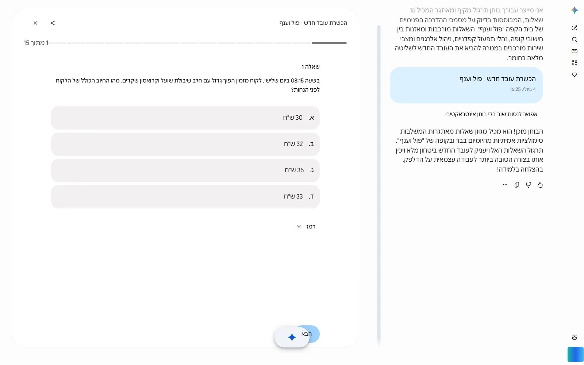Open the הכשרת עובד חדש quiz card
Viewport: 584px width, 365px height.
466,85
